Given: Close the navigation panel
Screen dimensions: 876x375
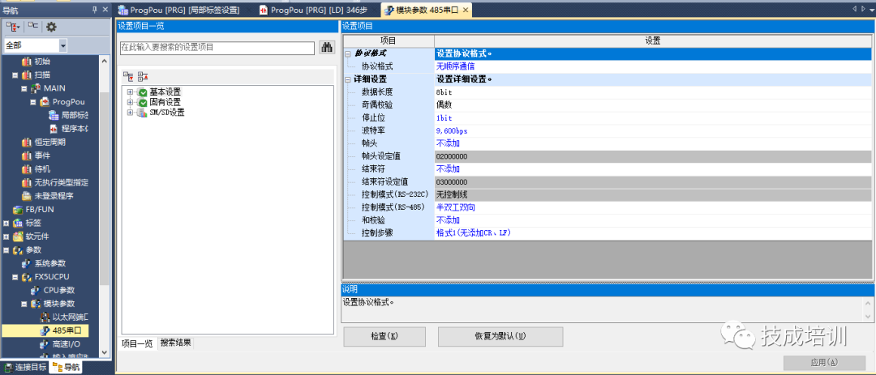Looking at the screenshot, I should tap(106, 10).
